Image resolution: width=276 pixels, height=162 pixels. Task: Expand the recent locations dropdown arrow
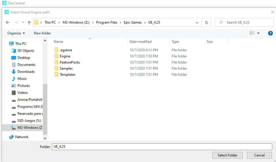(x=23, y=22)
